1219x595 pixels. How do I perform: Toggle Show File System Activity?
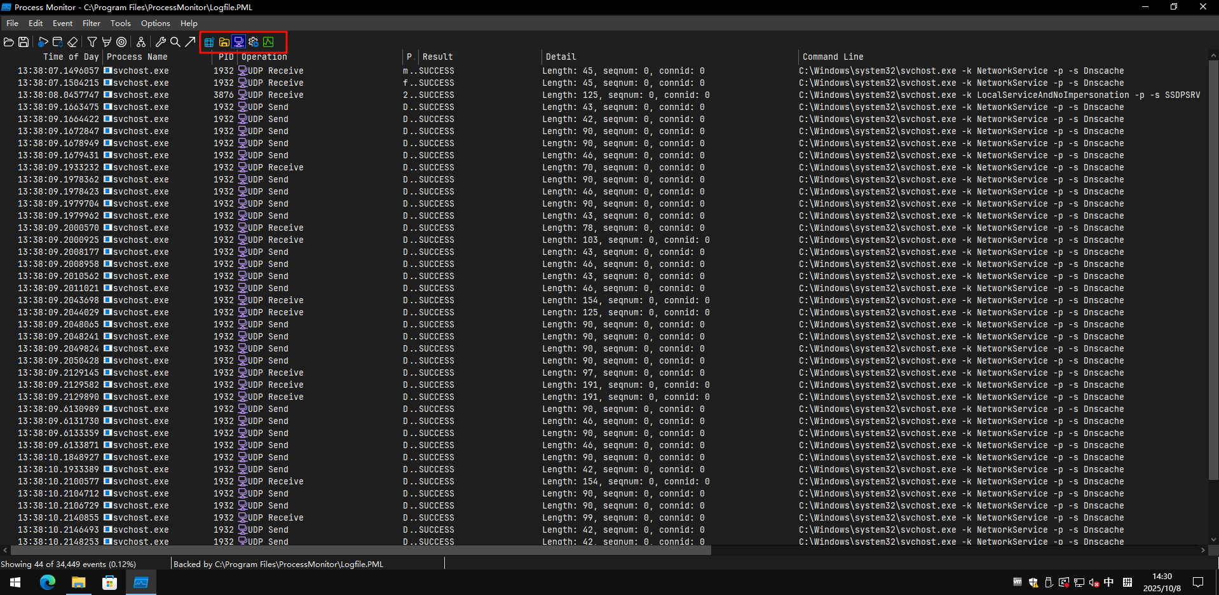click(224, 42)
